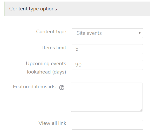Place cursor after value 90 in lookahead

tap(82, 65)
